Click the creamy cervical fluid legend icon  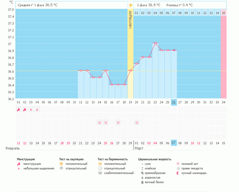tap(142, 173)
